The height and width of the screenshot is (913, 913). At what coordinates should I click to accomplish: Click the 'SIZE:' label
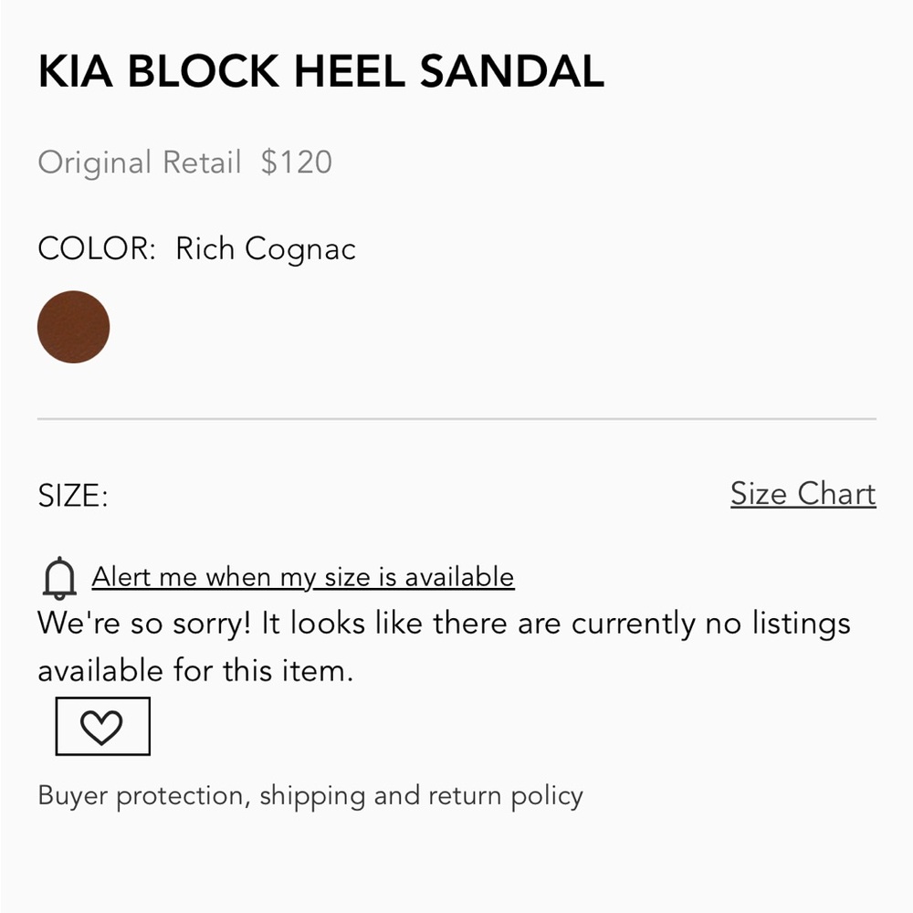pyautogui.click(x=73, y=496)
